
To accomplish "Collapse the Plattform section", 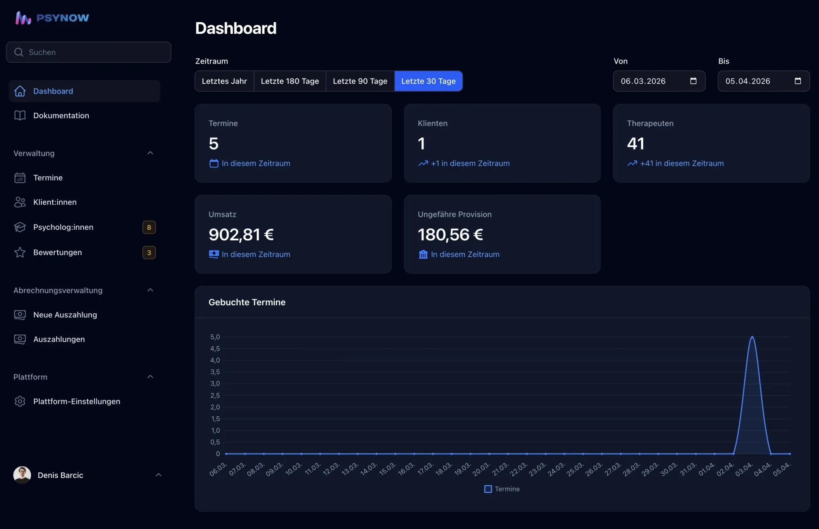I will click(x=150, y=377).
